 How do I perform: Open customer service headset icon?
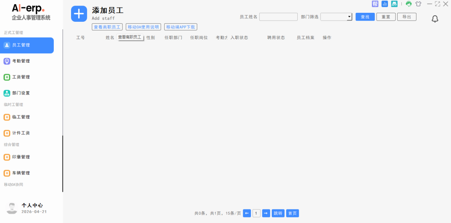409,4
